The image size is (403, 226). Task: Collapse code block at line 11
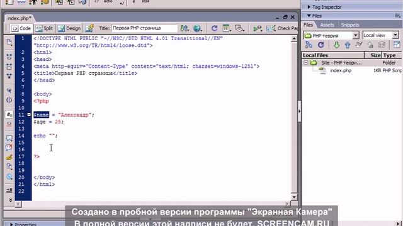pos(29,114)
